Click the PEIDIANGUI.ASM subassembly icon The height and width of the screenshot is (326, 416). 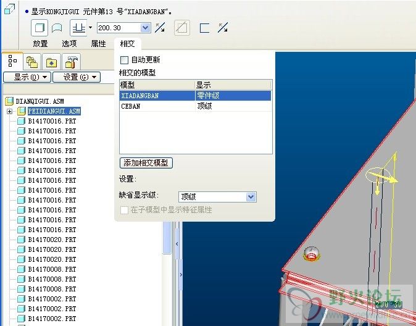click(22, 111)
